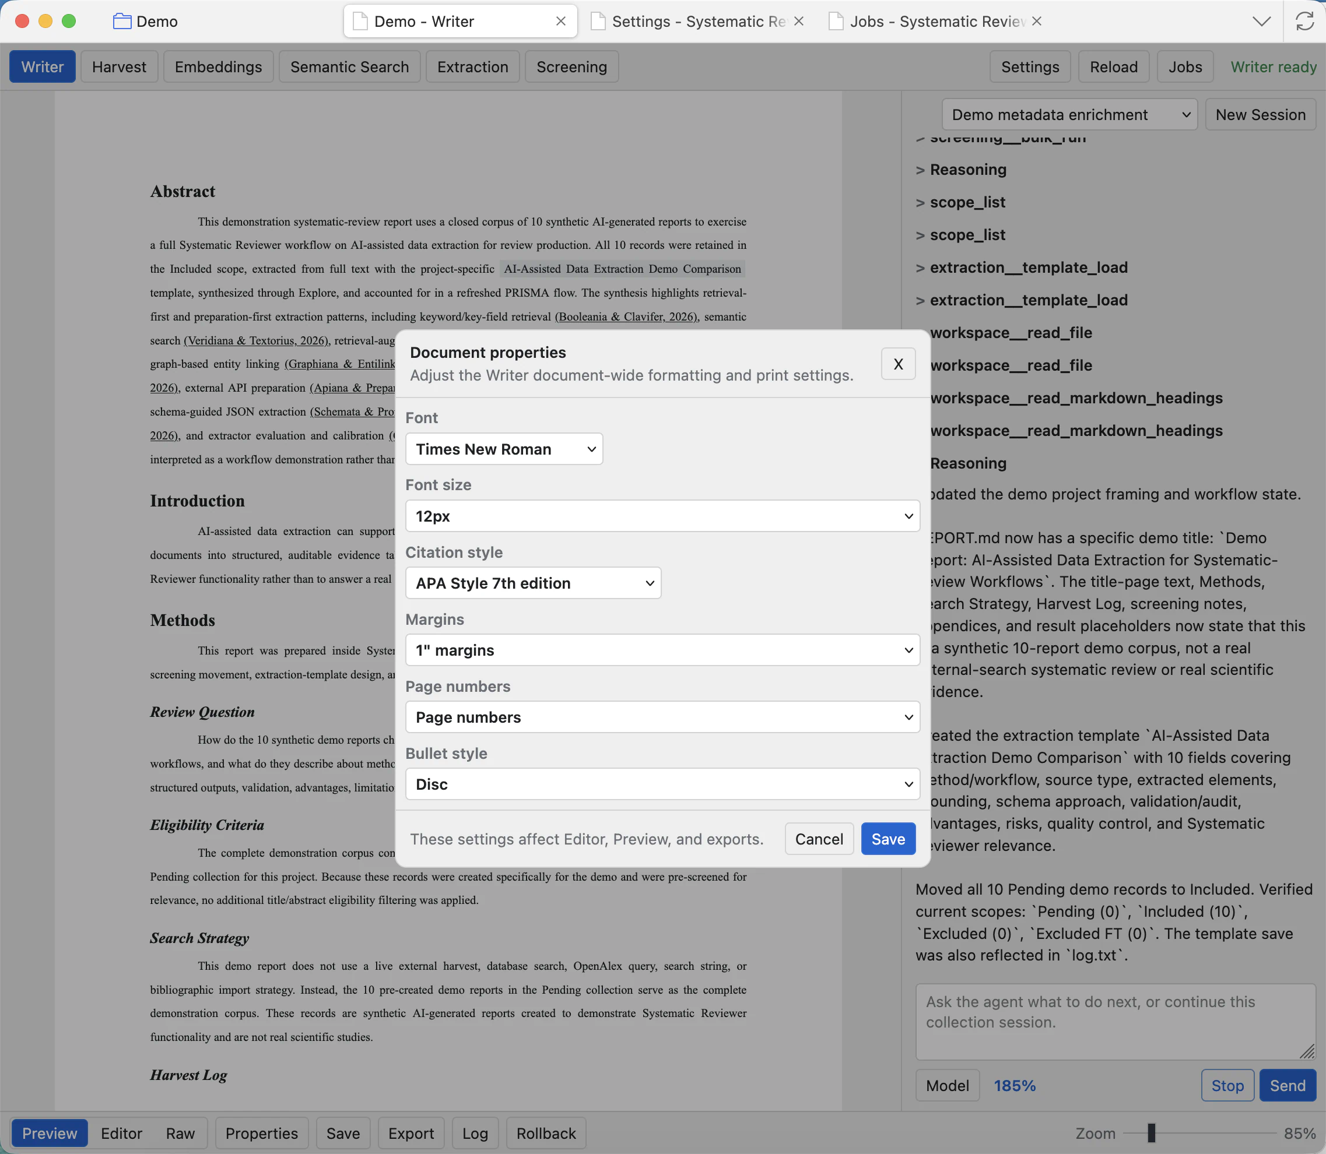Open the Extraction module
This screenshot has width=1326, height=1154.
[473, 67]
